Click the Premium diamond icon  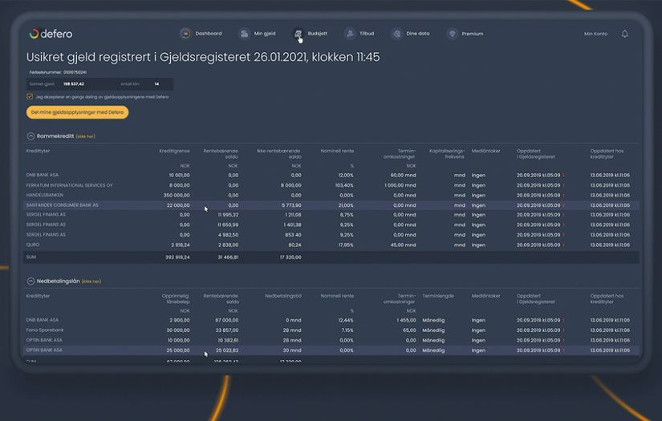coord(452,34)
